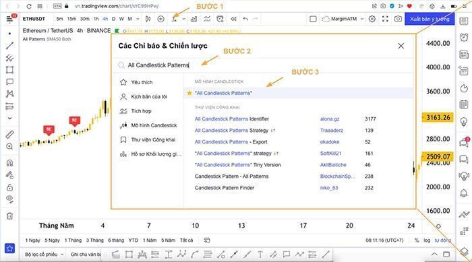Open chart settings gear icon

pos(372,19)
